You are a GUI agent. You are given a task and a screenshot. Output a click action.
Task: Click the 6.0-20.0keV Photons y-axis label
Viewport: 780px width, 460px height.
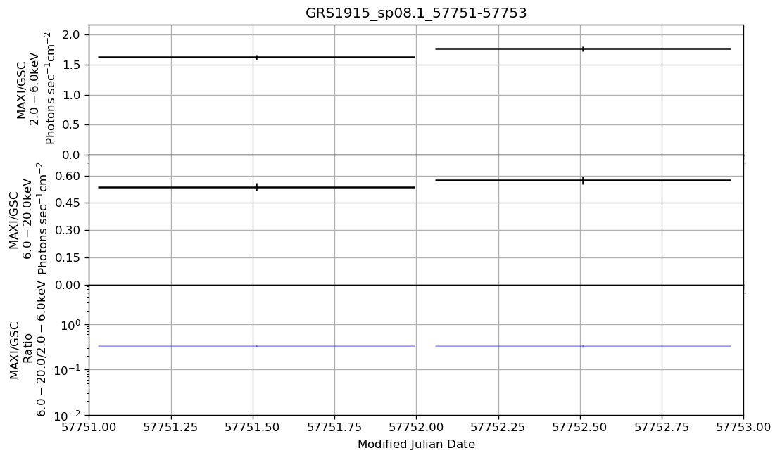pyautogui.click(x=28, y=219)
